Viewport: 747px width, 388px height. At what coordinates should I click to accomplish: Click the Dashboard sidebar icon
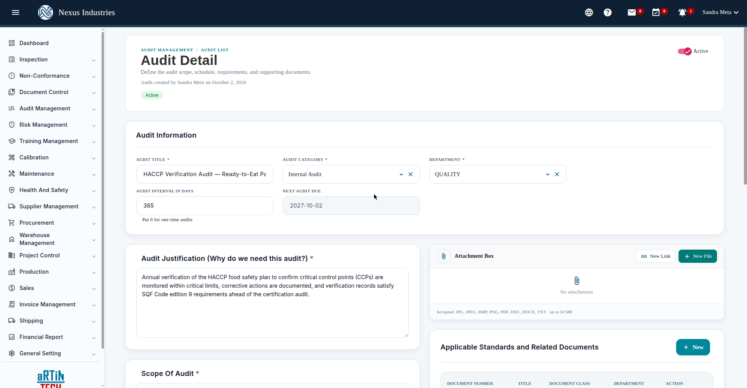tap(12, 43)
